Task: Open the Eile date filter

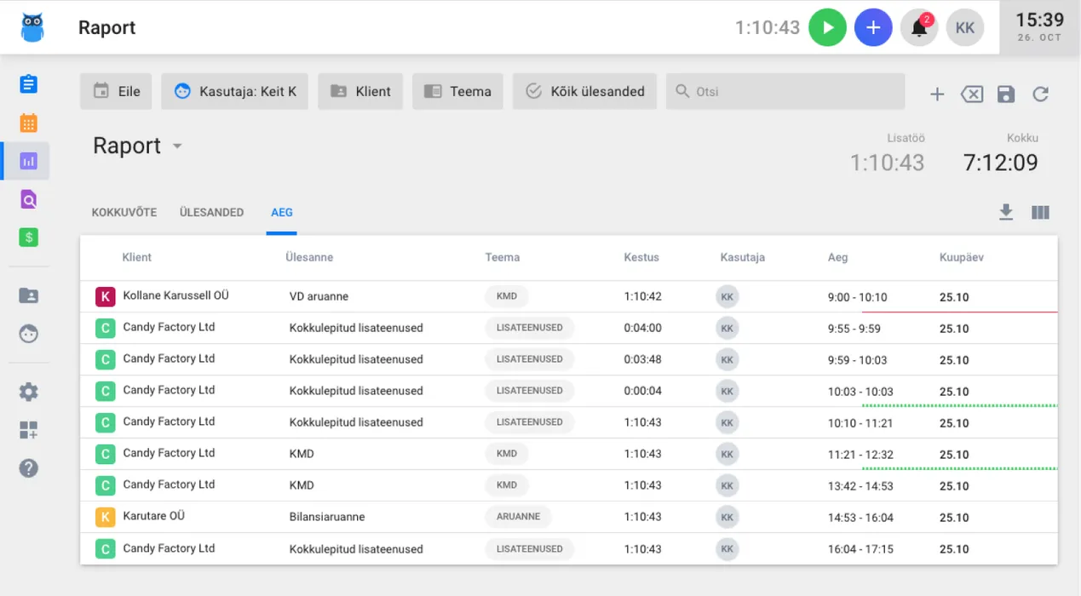Action: pos(116,91)
